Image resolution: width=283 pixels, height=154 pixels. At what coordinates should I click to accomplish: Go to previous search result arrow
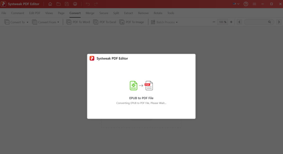click(239, 22)
